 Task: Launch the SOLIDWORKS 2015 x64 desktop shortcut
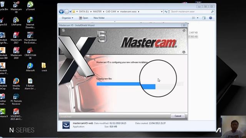point(16,114)
